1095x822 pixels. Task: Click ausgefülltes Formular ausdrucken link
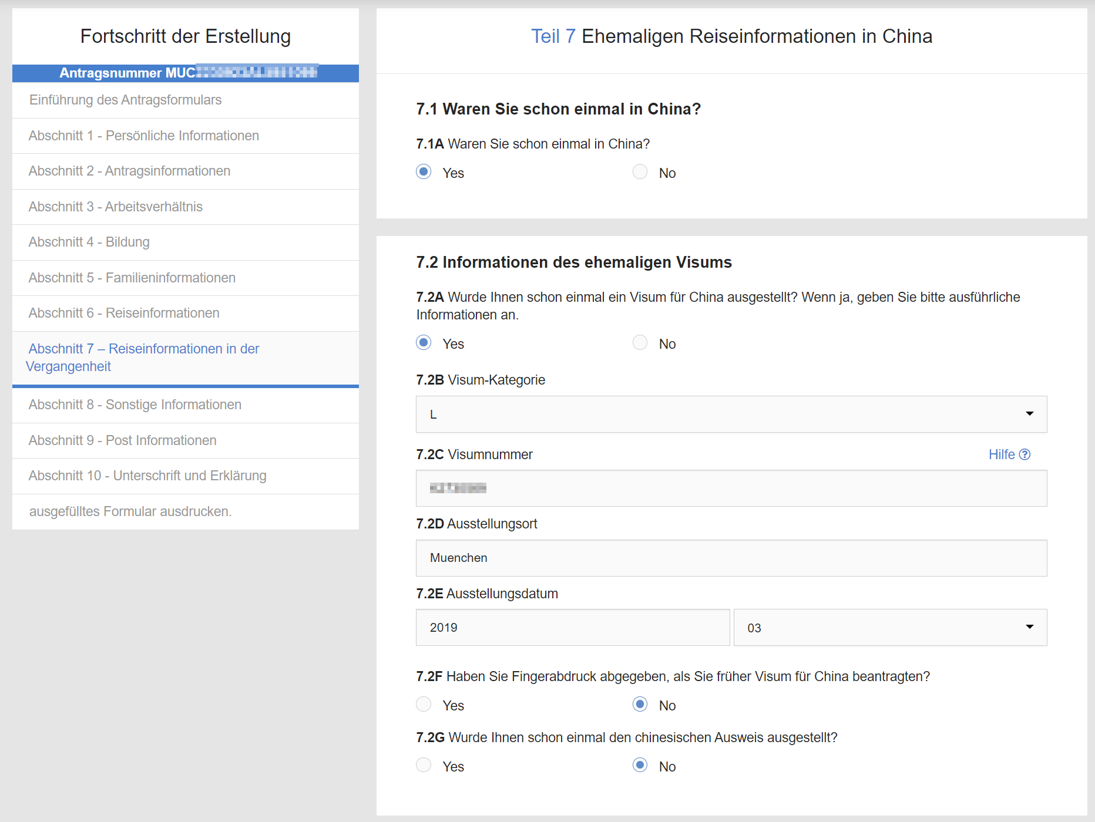[x=130, y=511]
